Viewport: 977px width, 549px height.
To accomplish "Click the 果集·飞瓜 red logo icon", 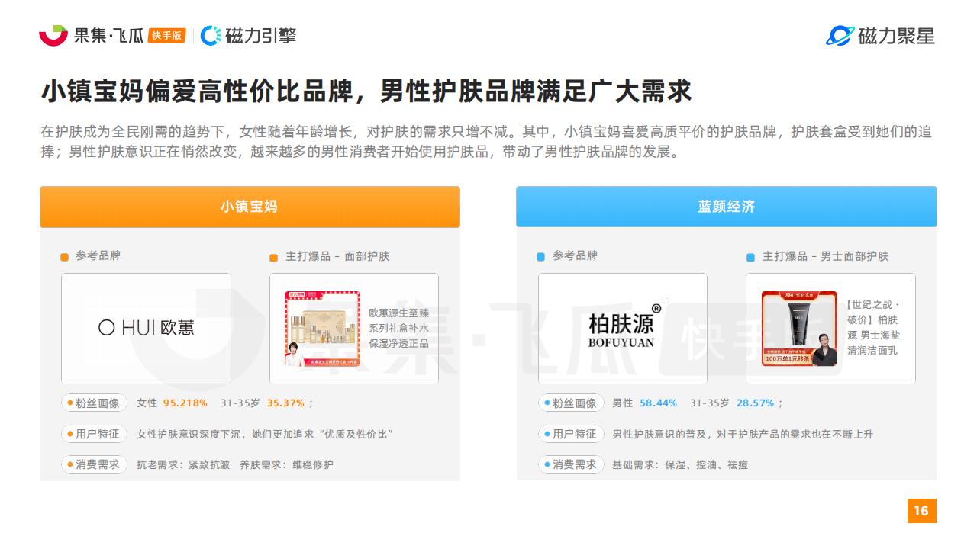I will point(53,35).
